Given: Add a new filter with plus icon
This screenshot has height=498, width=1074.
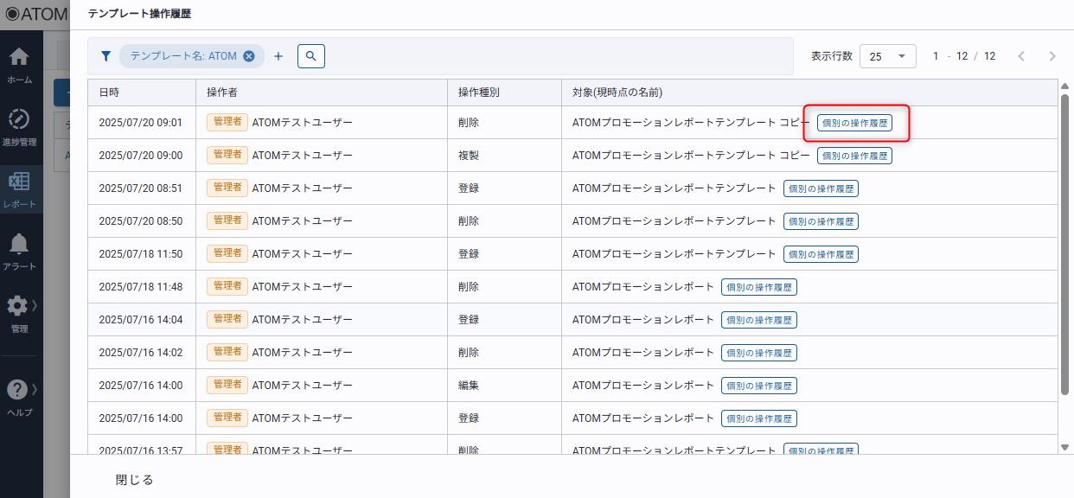Looking at the screenshot, I should tap(278, 56).
